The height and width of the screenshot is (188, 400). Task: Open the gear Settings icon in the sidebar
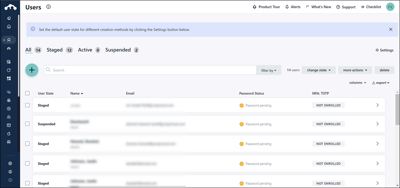click(10, 163)
